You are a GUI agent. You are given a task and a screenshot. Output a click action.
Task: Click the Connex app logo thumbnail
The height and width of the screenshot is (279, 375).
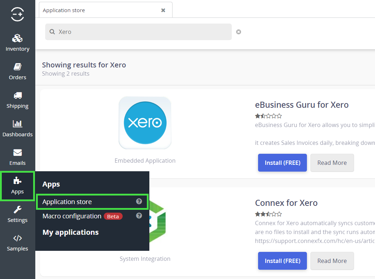[157, 222]
